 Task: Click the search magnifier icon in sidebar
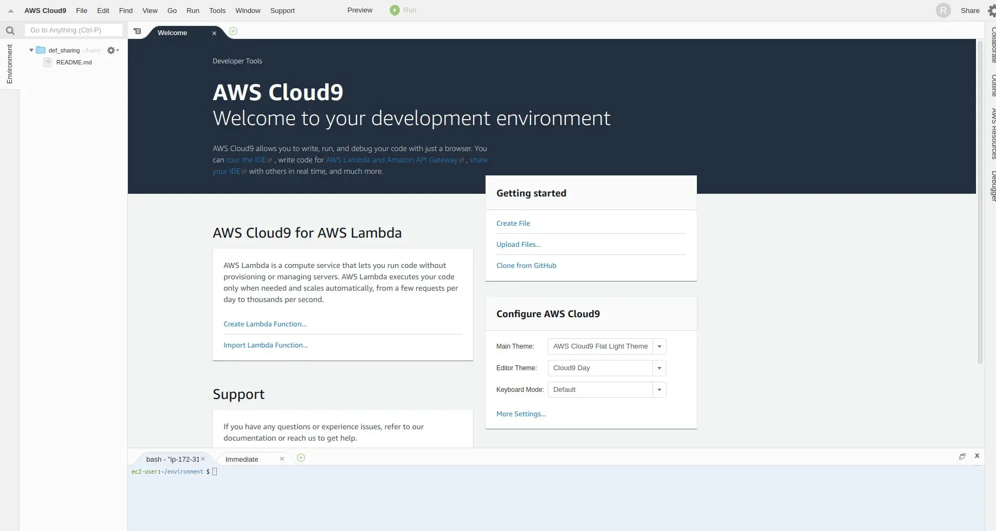[x=10, y=30]
